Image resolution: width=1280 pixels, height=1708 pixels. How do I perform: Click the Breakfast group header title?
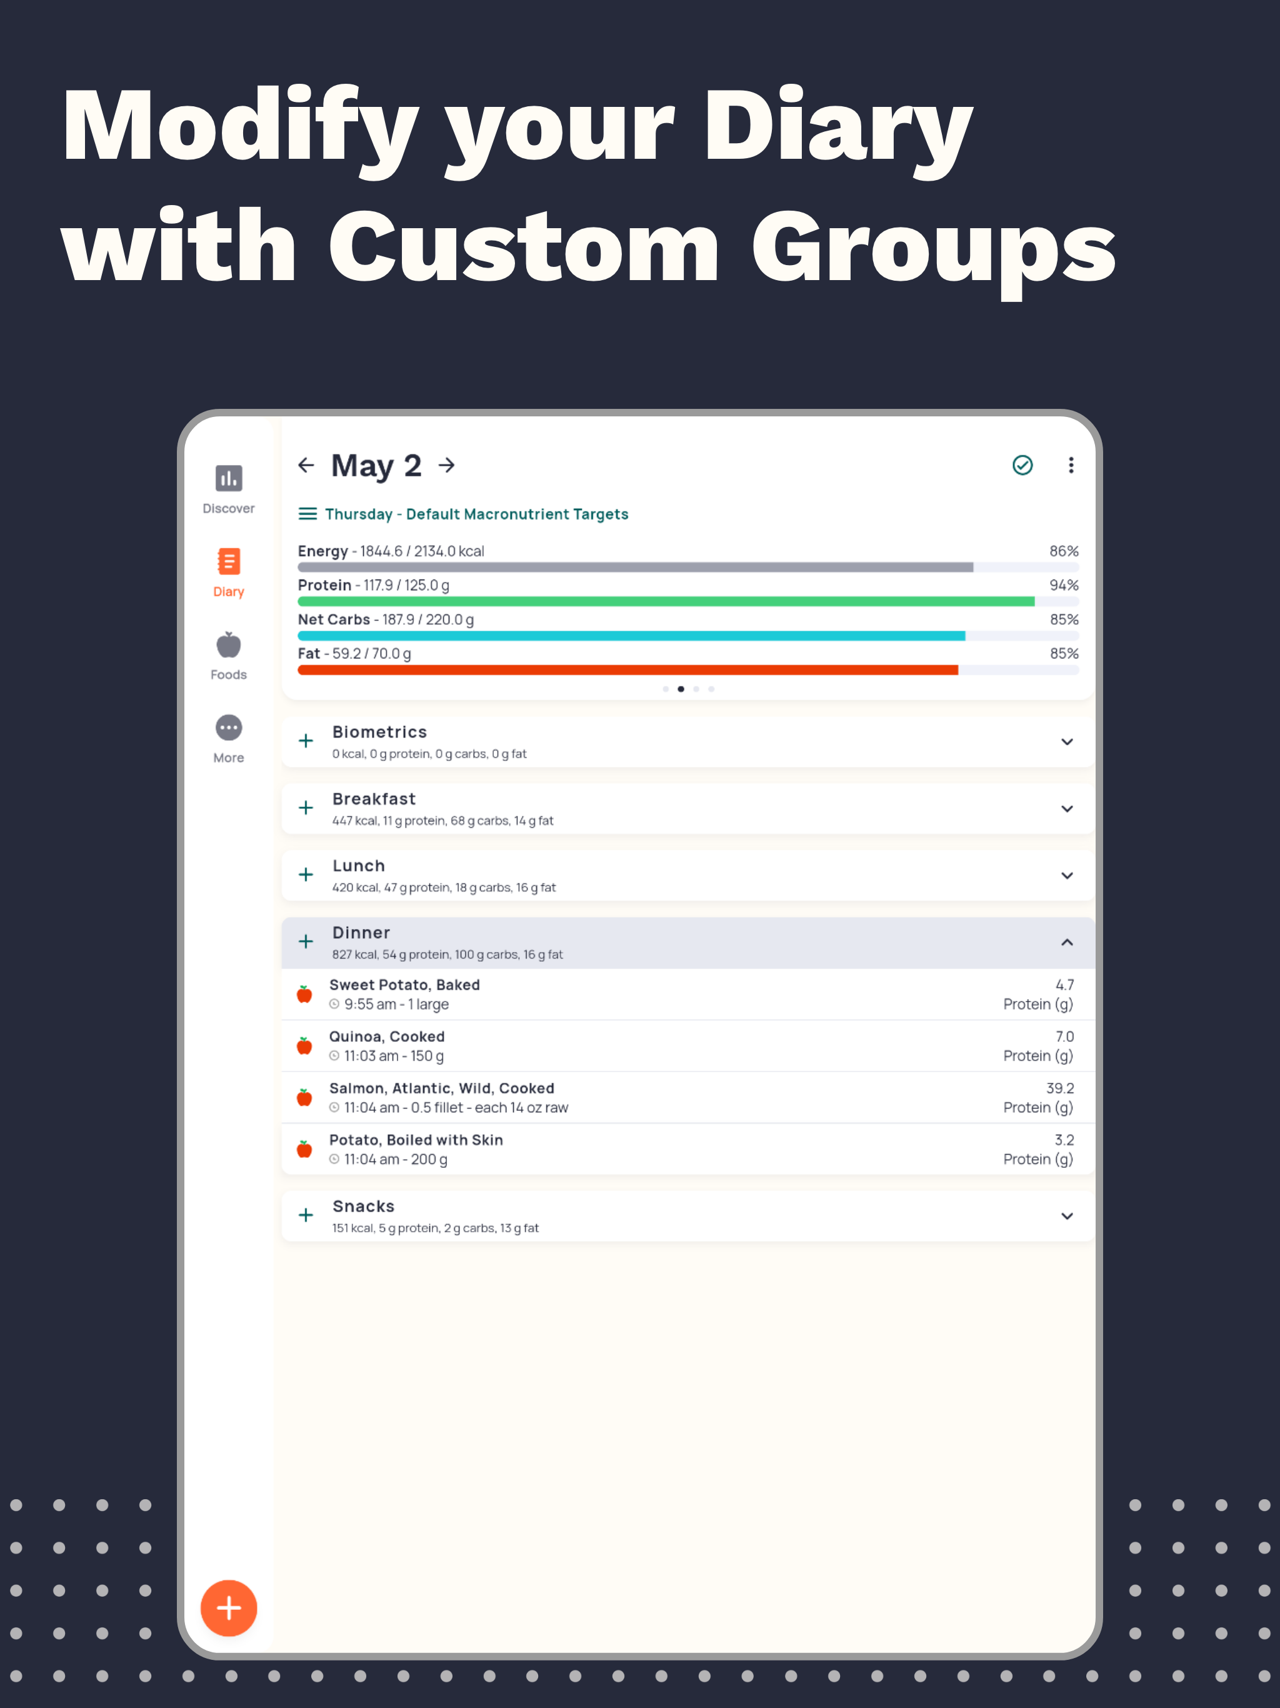(374, 799)
